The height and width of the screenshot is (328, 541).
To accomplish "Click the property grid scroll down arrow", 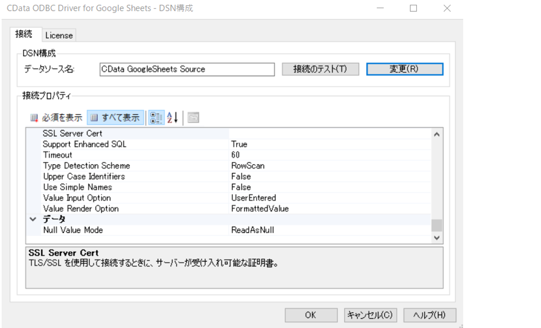I will coord(437,238).
